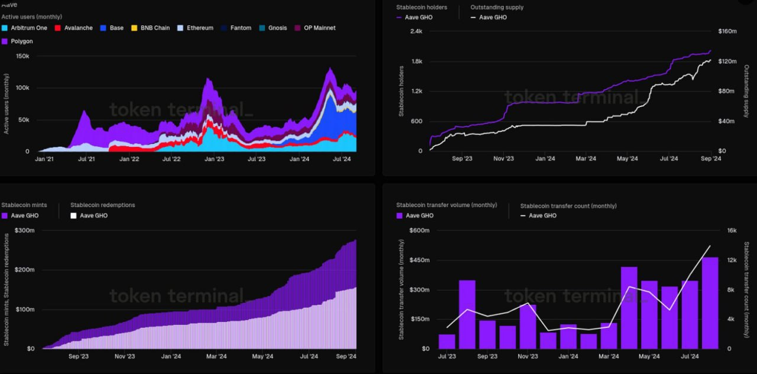Click the token terminal watermark in active users chart
The width and height of the screenshot is (757, 374).
pos(177,109)
